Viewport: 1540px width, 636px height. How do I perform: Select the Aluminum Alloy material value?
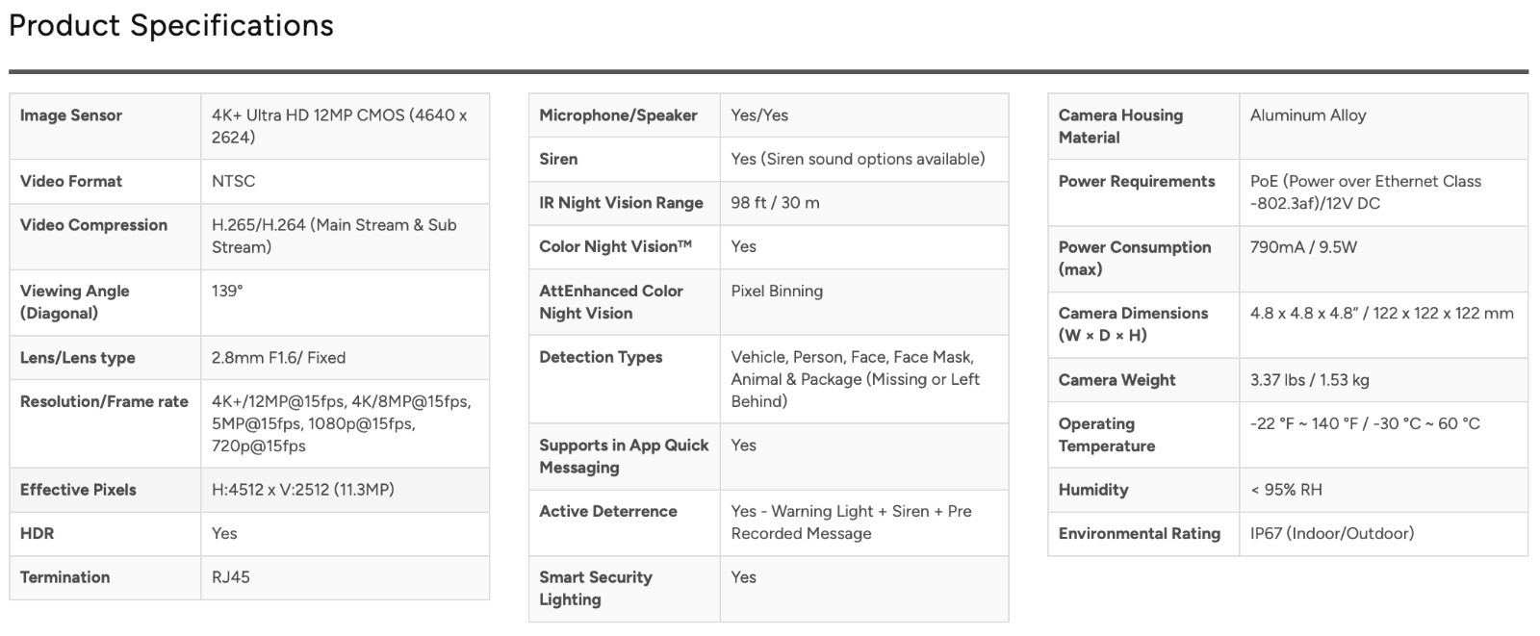pos(1308,115)
